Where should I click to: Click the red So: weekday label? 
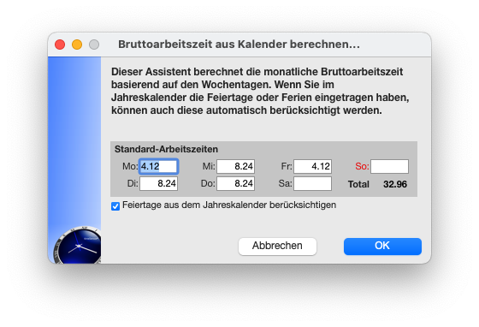tap(362, 167)
